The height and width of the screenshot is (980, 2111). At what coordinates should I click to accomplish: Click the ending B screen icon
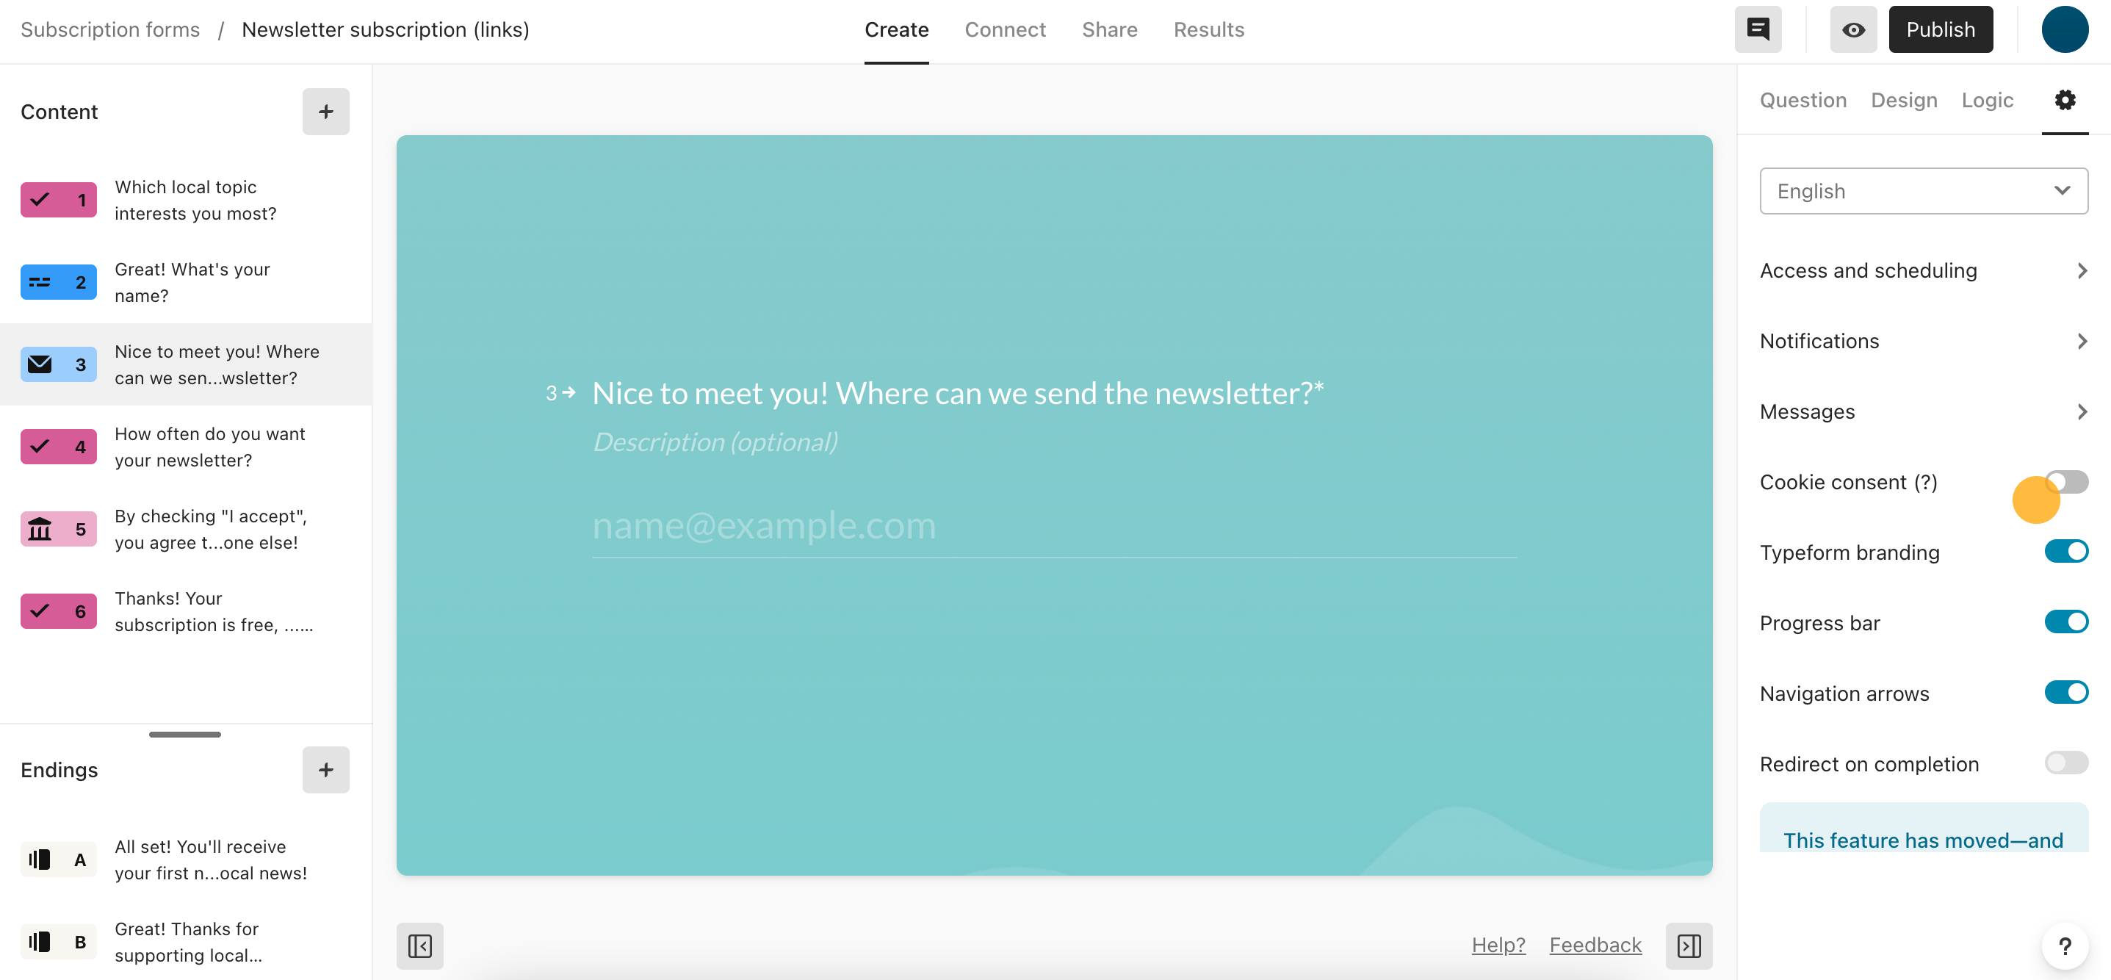(x=58, y=942)
